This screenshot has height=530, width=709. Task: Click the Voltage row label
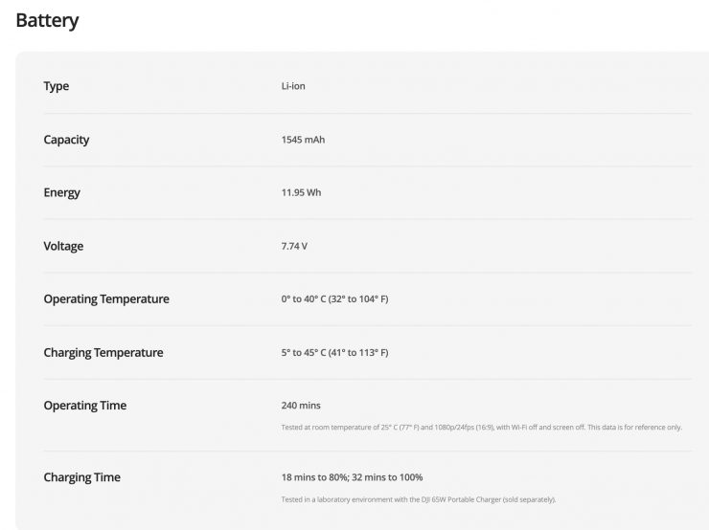click(x=63, y=246)
